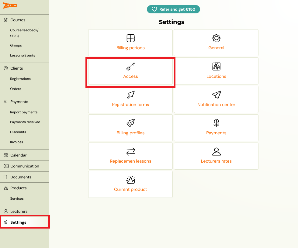
Task: Open the Refer and get €150 button
Action: [x=173, y=9]
